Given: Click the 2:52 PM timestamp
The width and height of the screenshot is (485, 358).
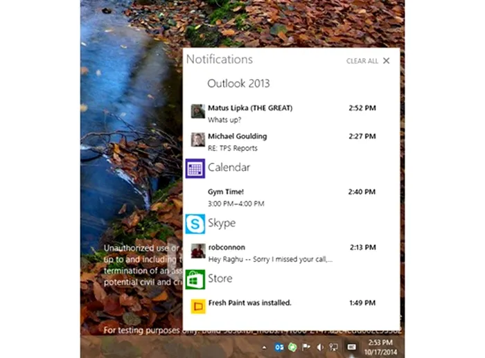Looking at the screenshot, I should (362, 108).
